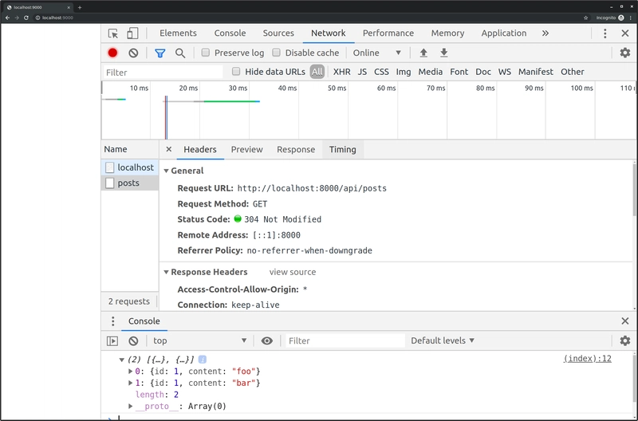
Task: Switch to the Elements tab
Action: point(178,33)
